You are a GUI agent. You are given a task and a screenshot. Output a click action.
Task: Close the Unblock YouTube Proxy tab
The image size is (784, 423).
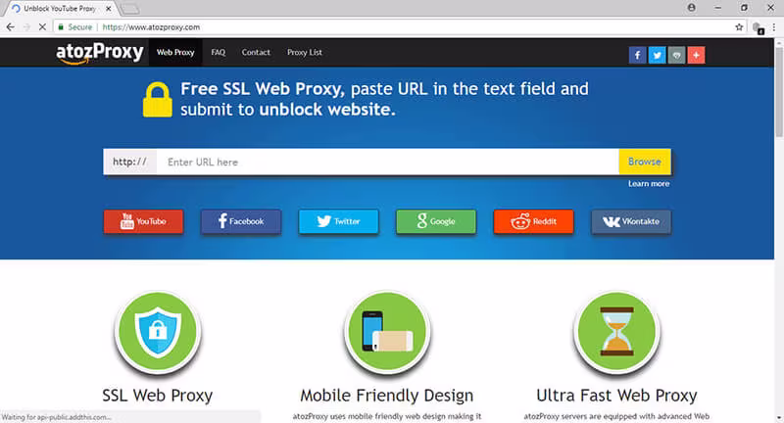pos(109,9)
